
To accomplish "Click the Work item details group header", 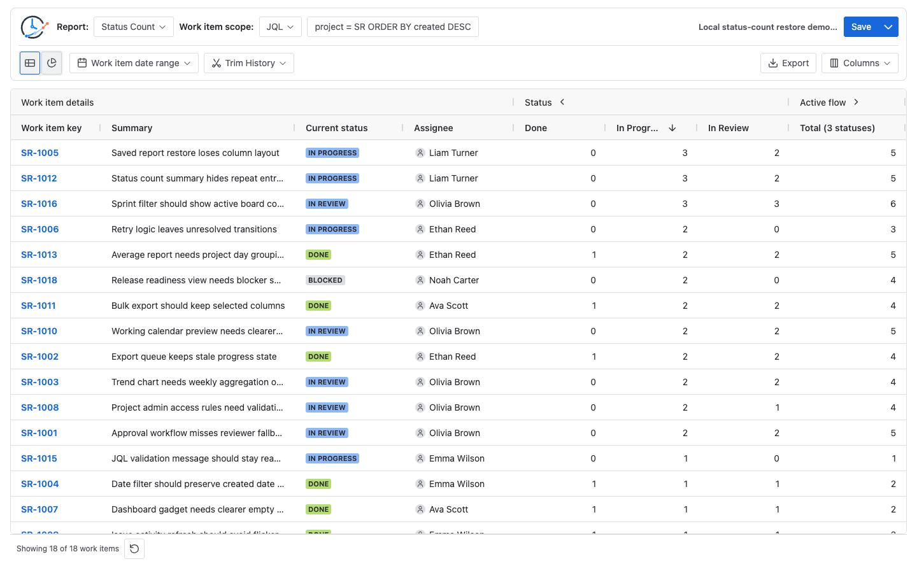I will coord(57,103).
